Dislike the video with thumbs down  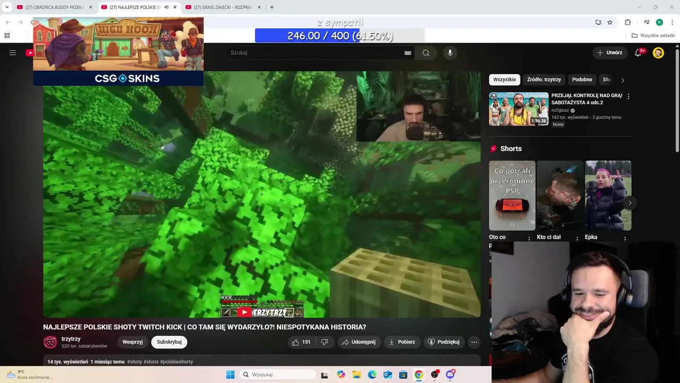pos(325,342)
